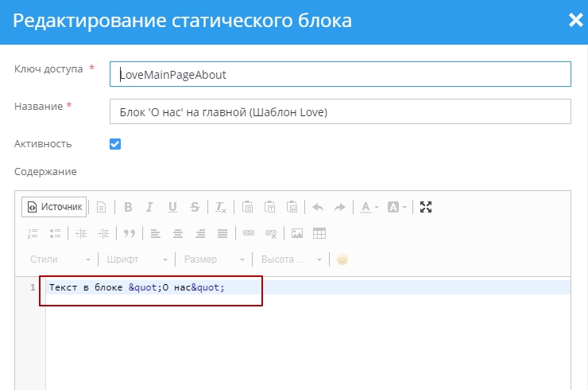Image resolution: width=588 pixels, height=390 pixels.
Task: Insert an image using the image icon
Action: 297,233
